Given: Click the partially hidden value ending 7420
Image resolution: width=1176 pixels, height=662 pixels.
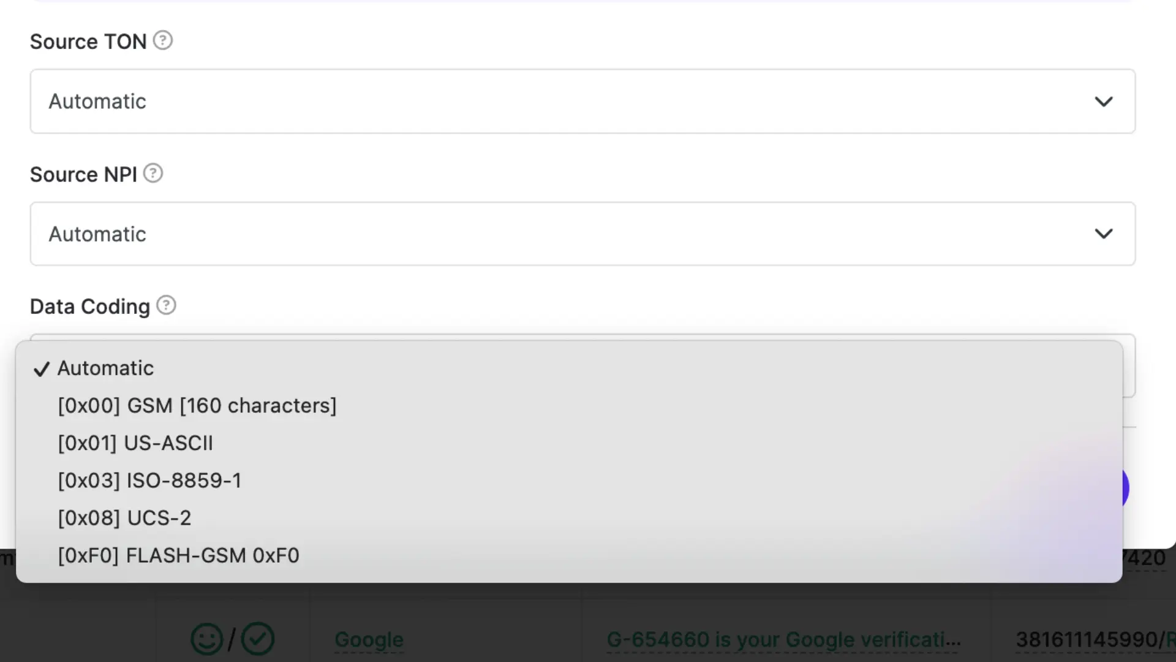Looking at the screenshot, I should coord(1144,558).
